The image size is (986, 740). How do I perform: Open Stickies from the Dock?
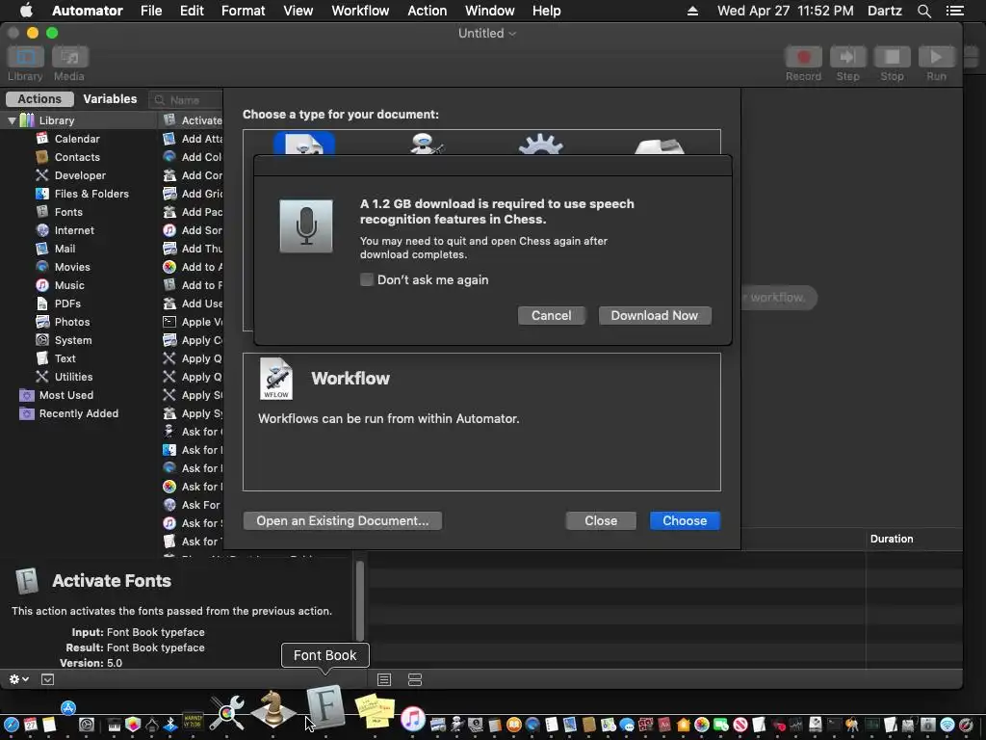tap(375, 710)
